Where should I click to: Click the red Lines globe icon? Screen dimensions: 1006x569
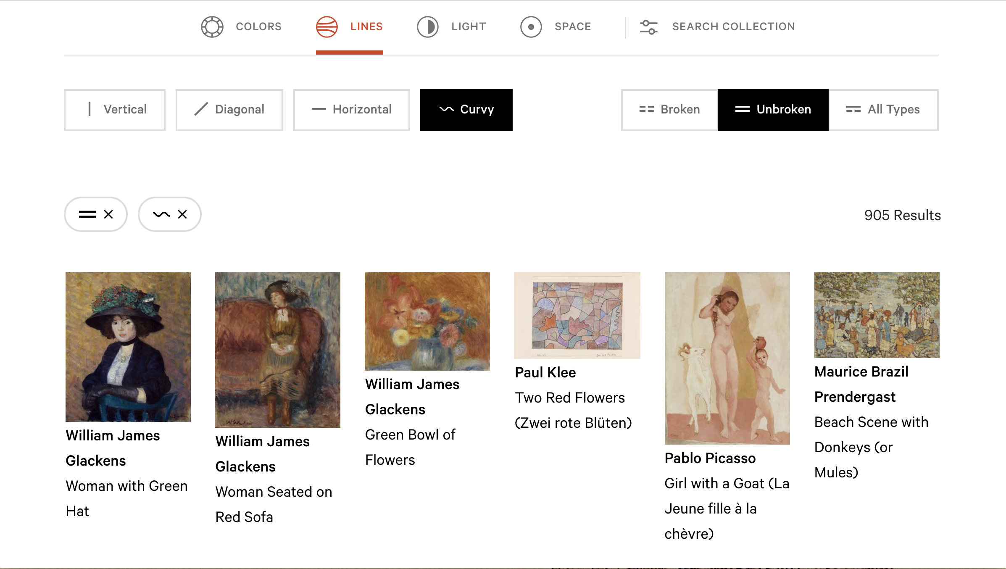click(327, 27)
